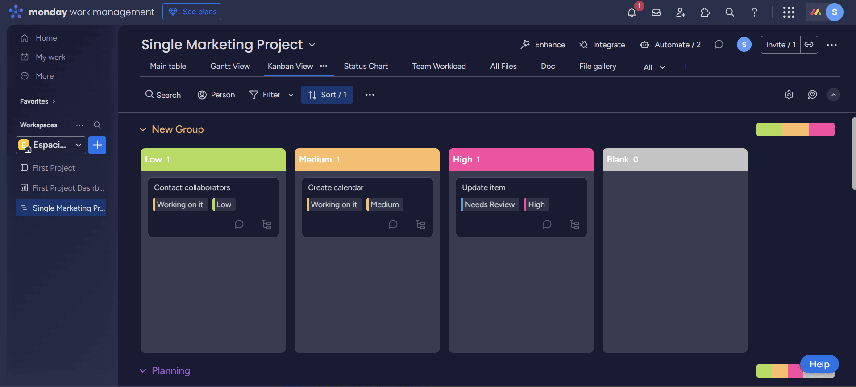Expand the Filter dropdown arrow
The image size is (856, 387).
click(x=291, y=95)
